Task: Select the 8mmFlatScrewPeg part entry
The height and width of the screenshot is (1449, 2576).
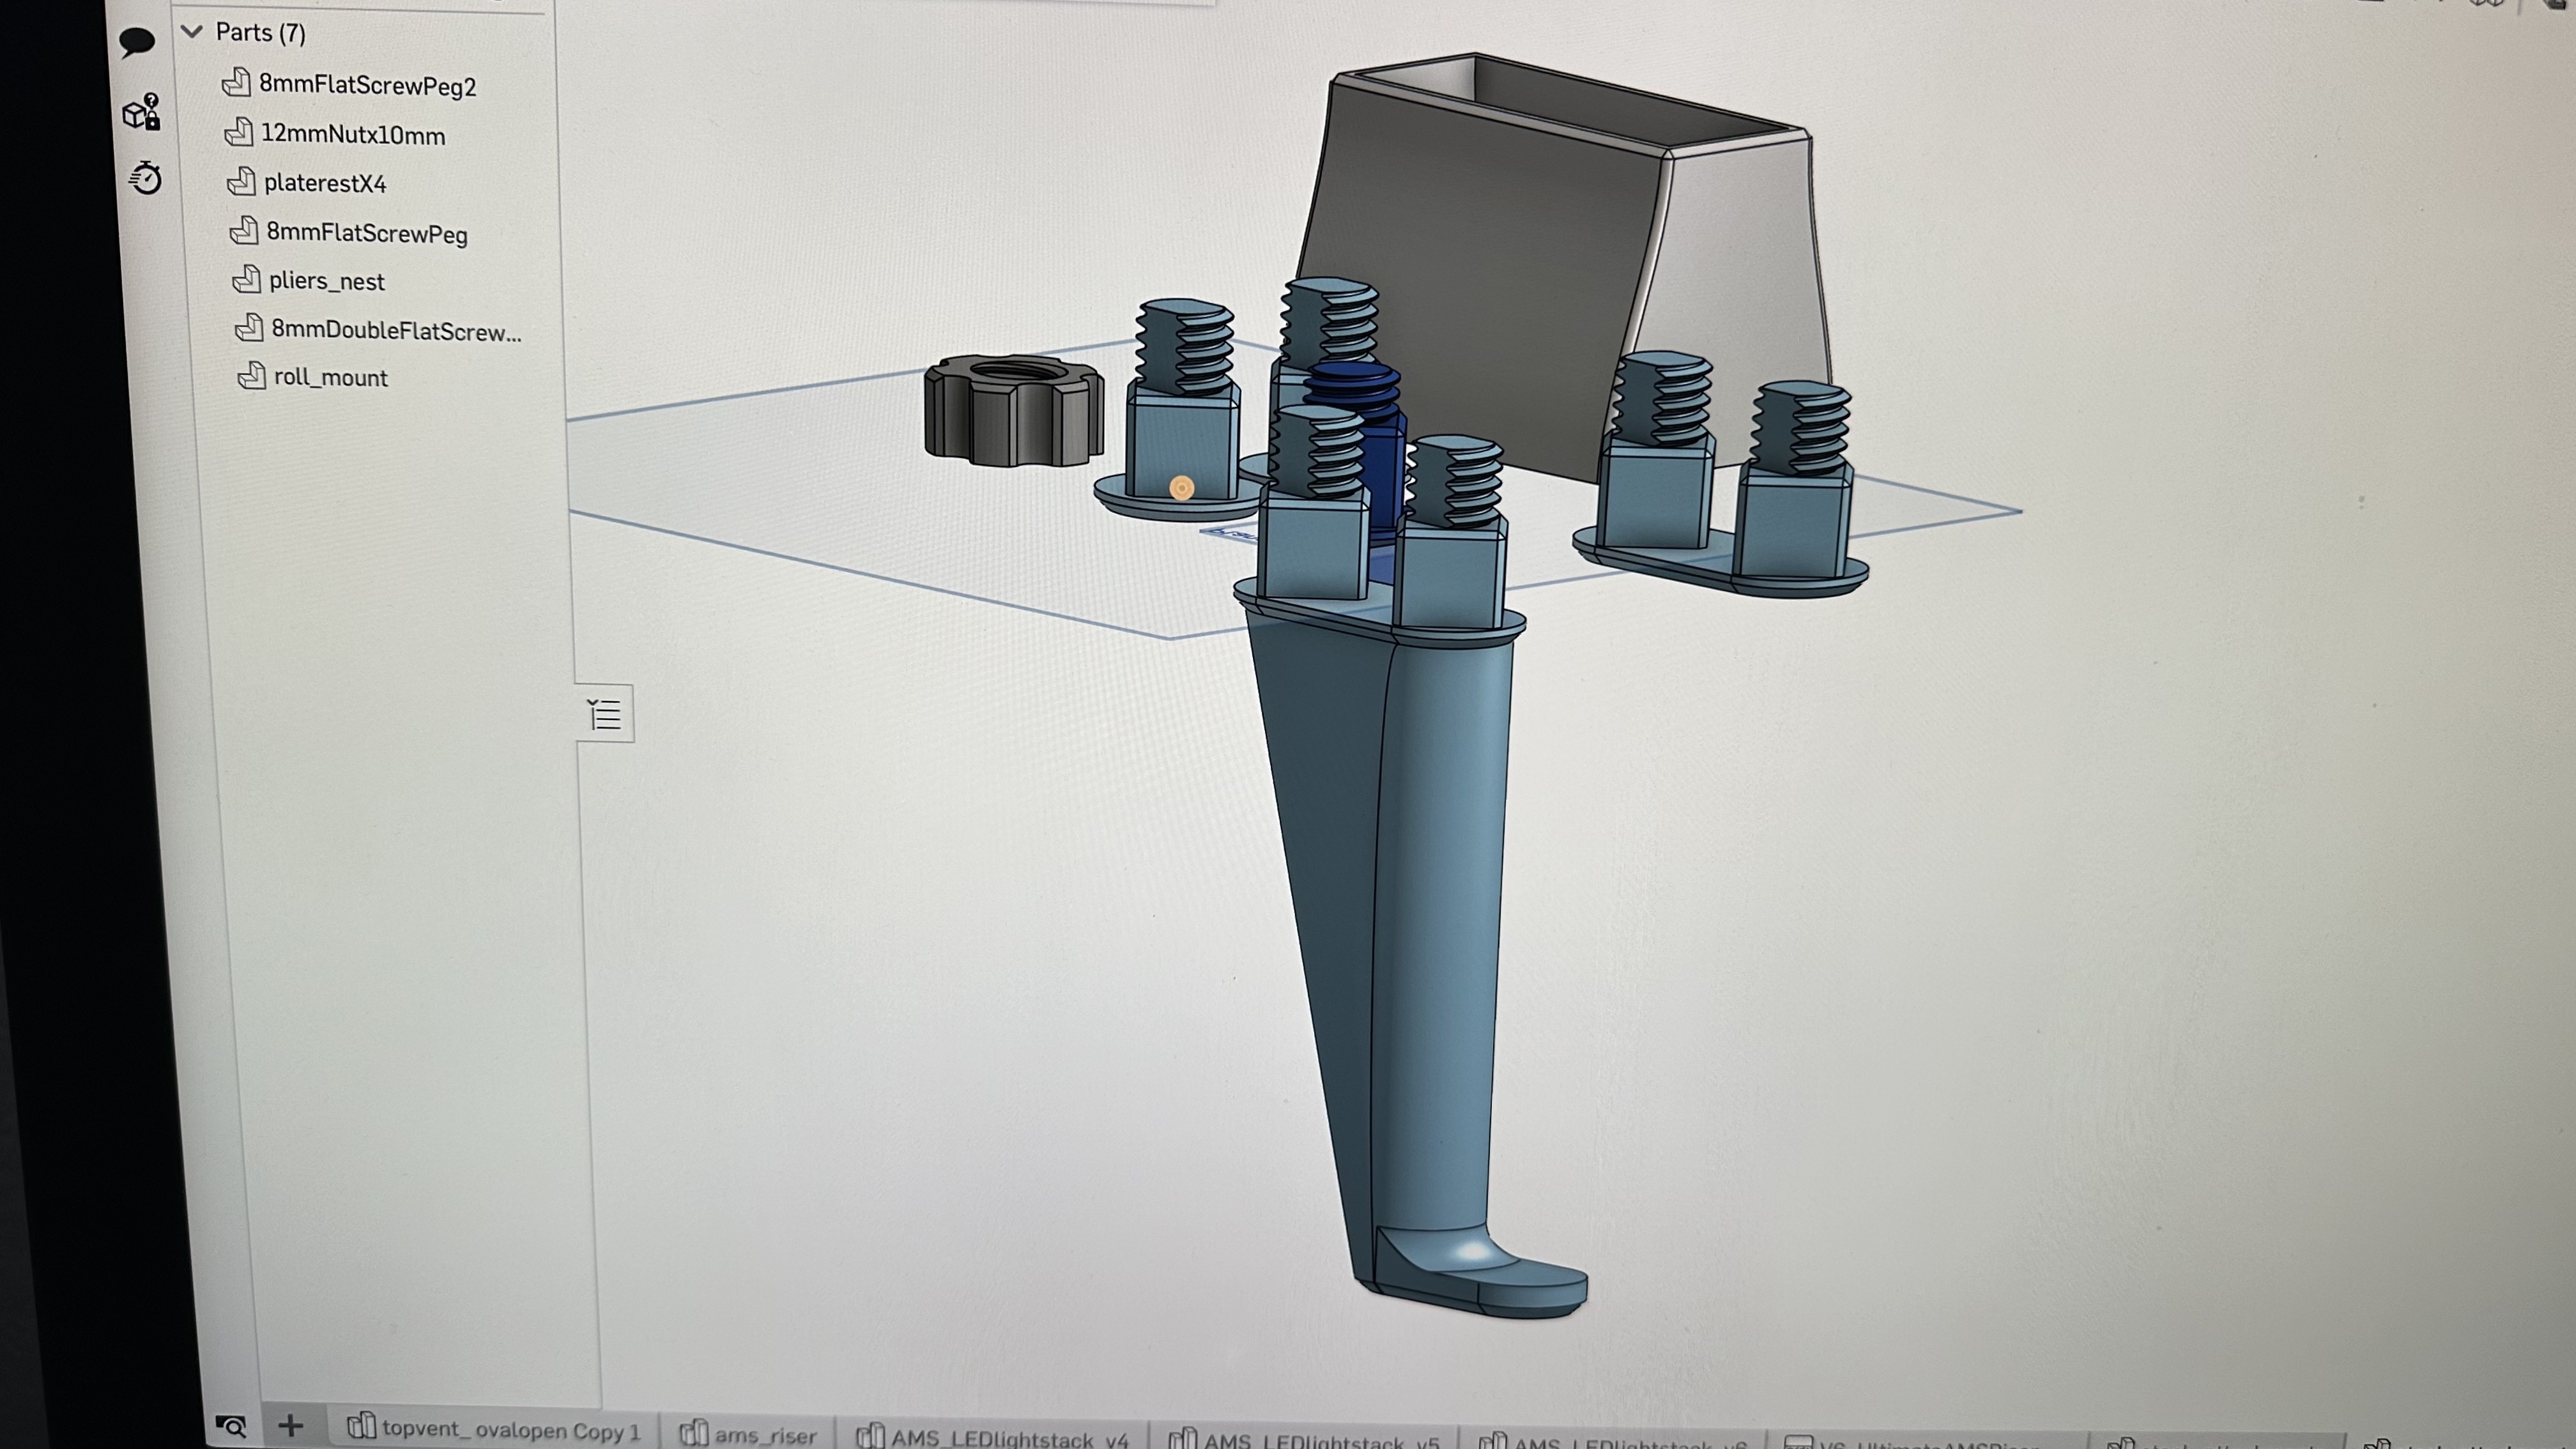Action: (x=366, y=233)
